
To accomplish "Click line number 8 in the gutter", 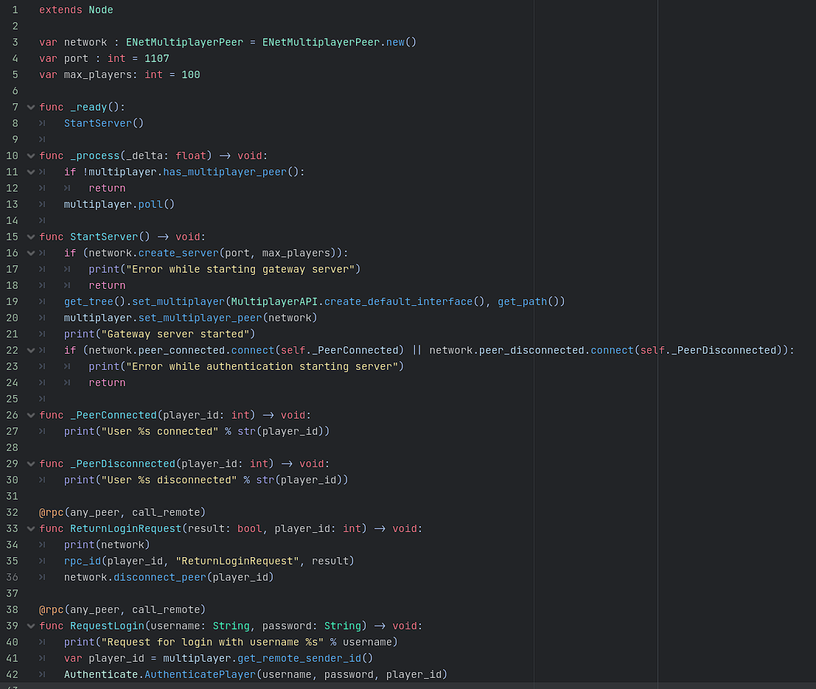I will click(x=15, y=123).
